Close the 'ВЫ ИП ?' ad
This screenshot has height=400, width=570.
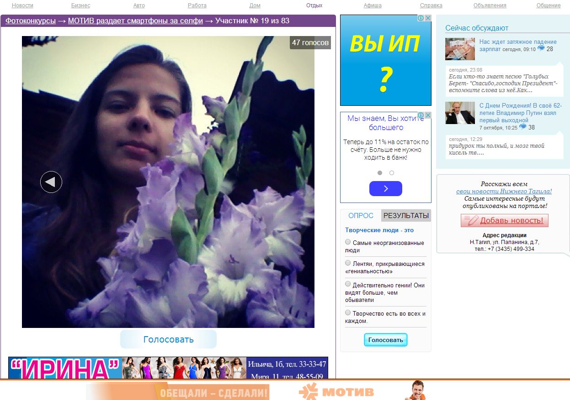click(x=428, y=18)
